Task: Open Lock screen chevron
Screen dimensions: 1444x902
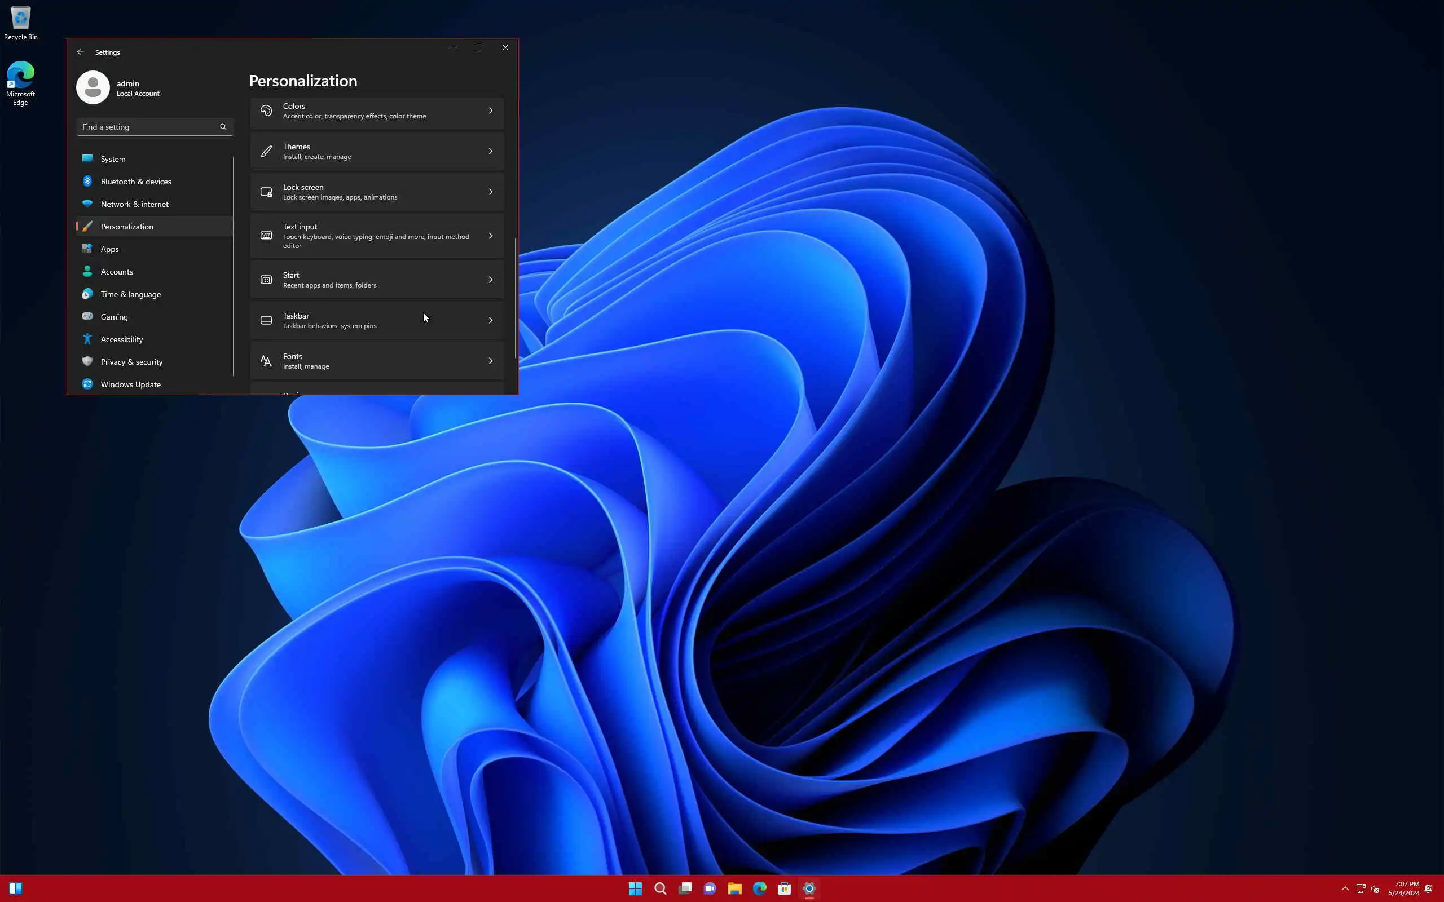Action: [x=491, y=192]
